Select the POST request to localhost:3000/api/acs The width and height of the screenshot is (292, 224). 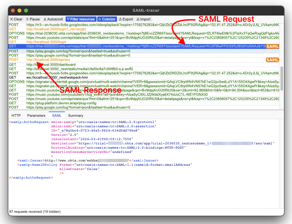(x=99, y=60)
